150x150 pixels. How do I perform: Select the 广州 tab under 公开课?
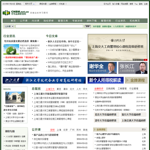[72, 130]
